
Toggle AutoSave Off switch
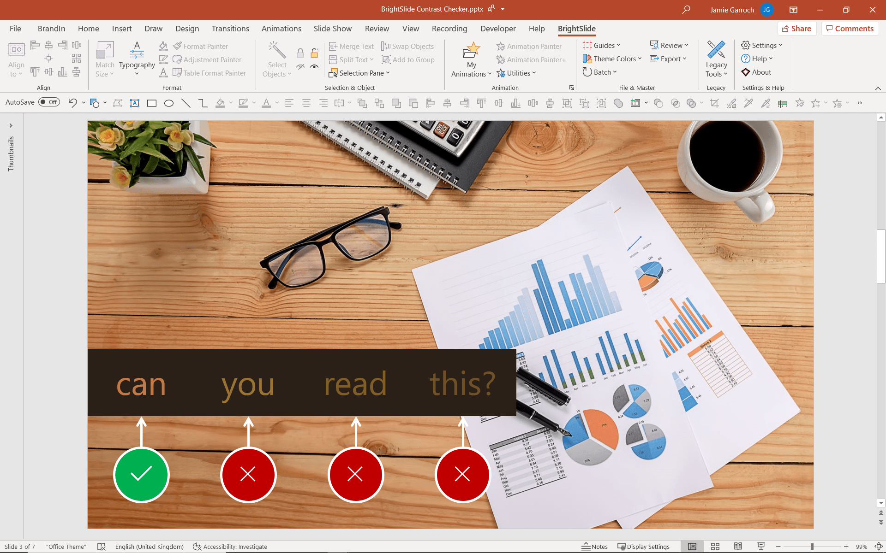[x=49, y=102]
